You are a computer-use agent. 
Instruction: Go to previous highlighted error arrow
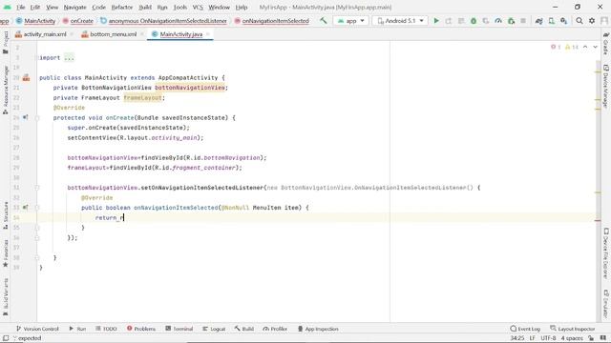585,47
